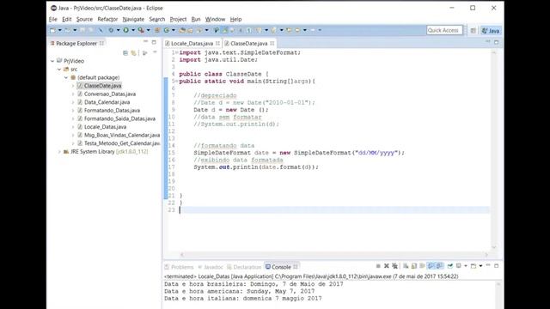Viewport: 550px width, 309px height.
Task: Click Display Selected Console icon
Action: coord(458,266)
